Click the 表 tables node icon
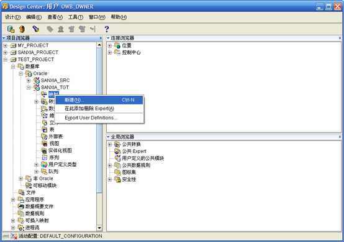This screenshot has width=344, height=242. point(44,129)
